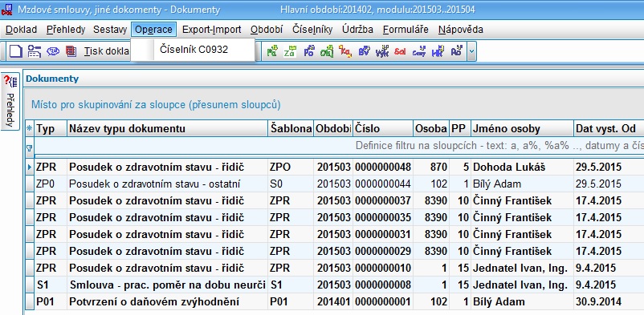Select row selector for document 0000000048
The image size is (644, 315).
pos(29,168)
